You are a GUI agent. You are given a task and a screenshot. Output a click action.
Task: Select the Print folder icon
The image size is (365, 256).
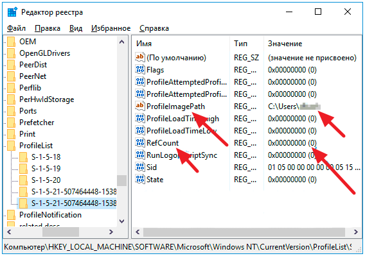(11, 134)
